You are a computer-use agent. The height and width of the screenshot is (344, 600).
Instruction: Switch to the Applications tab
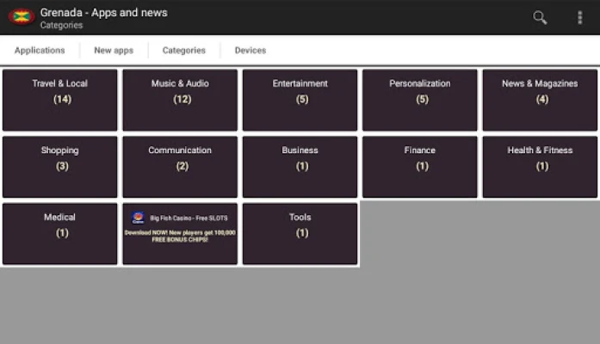[x=40, y=51]
